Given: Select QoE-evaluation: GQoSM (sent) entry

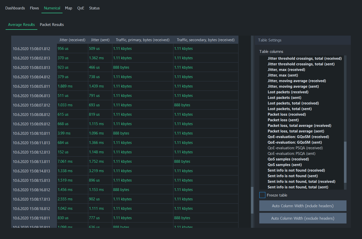Looking at the screenshot, I should pyautogui.click(x=295, y=142).
